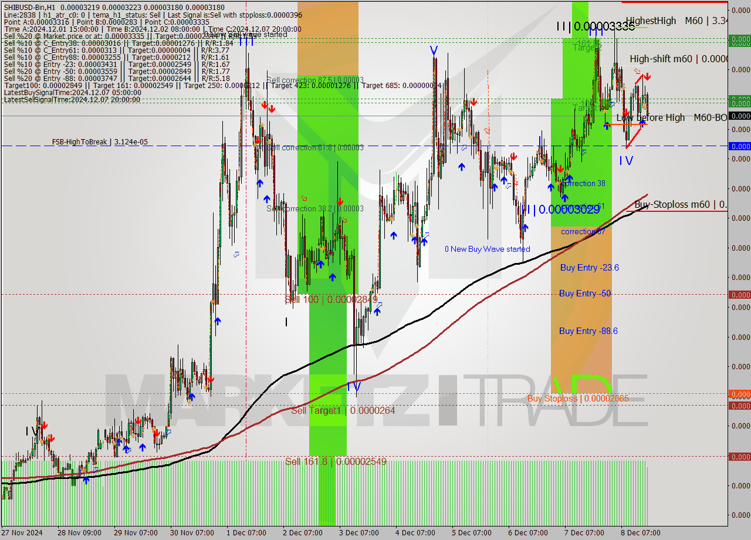
Task: Click the '7 Dec 07:00' time label
Action: pyautogui.click(x=584, y=532)
